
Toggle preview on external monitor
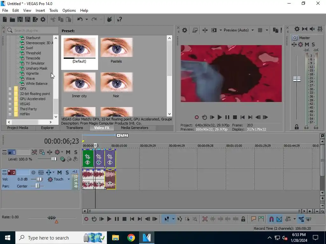pyautogui.click(x=195, y=30)
